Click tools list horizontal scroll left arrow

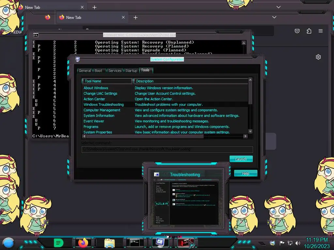[84, 136]
